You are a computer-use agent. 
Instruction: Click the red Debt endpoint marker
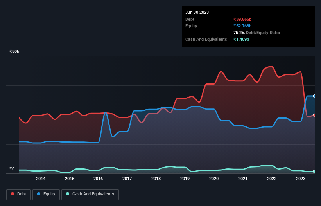(314, 115)
